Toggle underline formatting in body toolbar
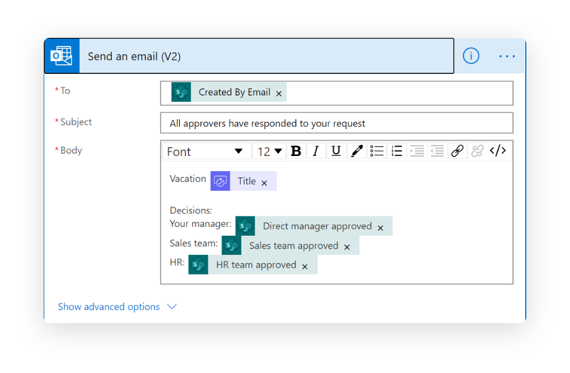Viewport: 570px width, 373px height. point(336,151)
